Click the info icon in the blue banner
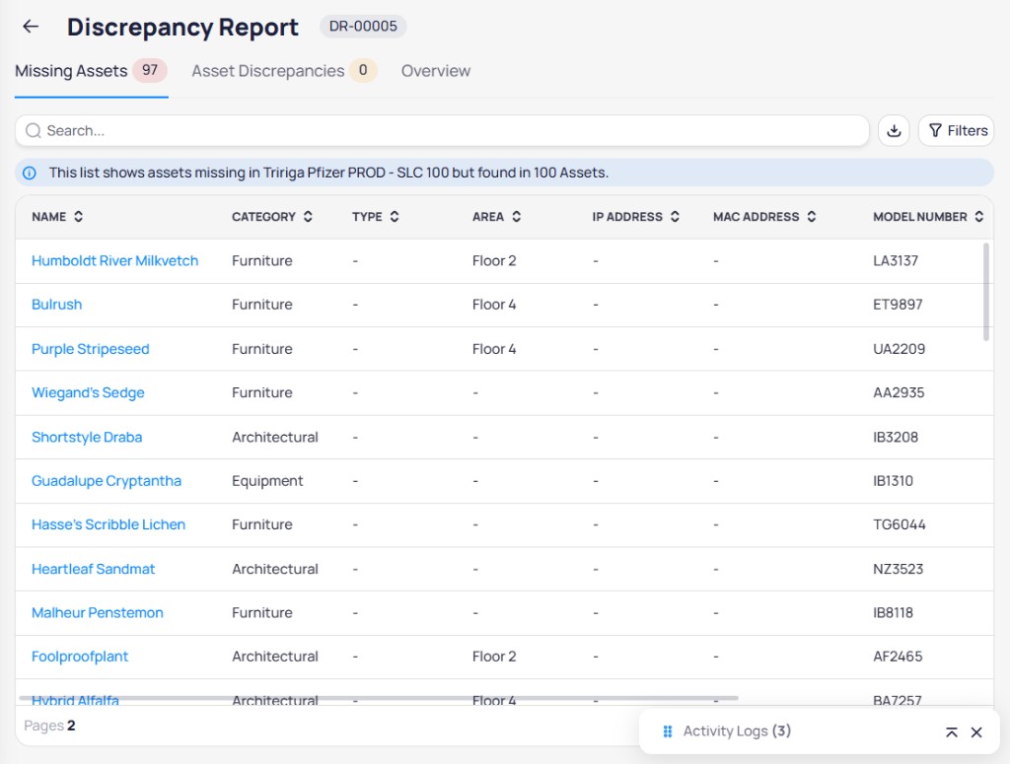This screenshot has width=1010, height=764. [x=30, y=174]
